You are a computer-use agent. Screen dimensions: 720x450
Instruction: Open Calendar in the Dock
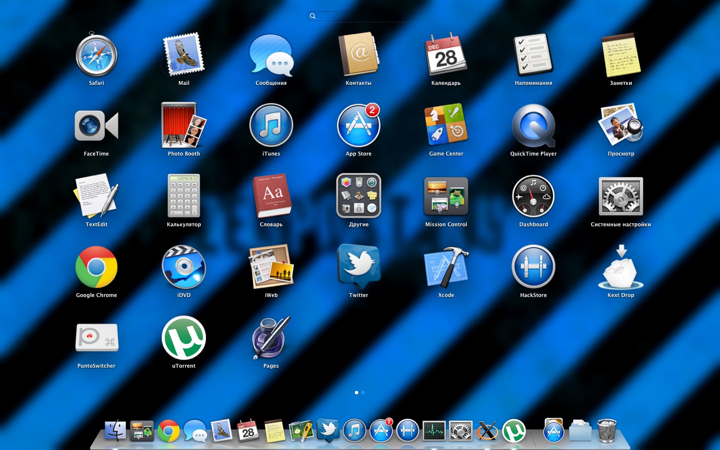248,431
